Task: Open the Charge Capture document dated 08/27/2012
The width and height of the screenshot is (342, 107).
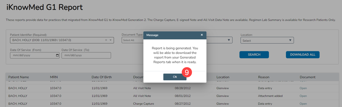Action: (x=303, y=103)
